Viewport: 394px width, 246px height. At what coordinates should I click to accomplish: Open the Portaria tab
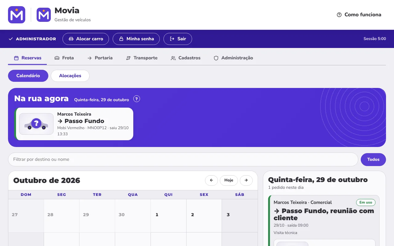click(100, 58)
